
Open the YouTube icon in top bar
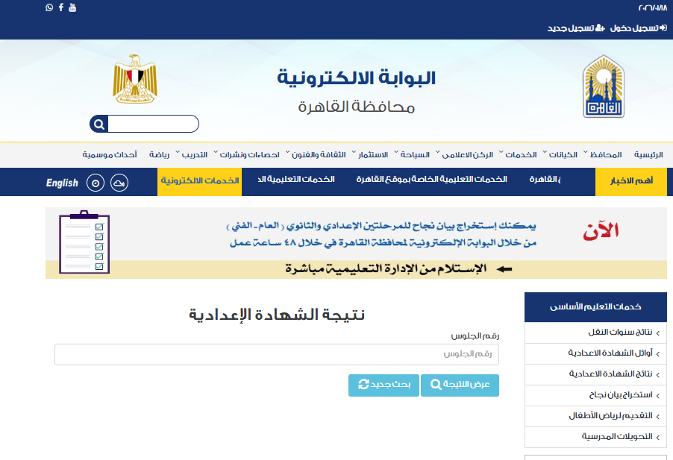tap(72, 7)
